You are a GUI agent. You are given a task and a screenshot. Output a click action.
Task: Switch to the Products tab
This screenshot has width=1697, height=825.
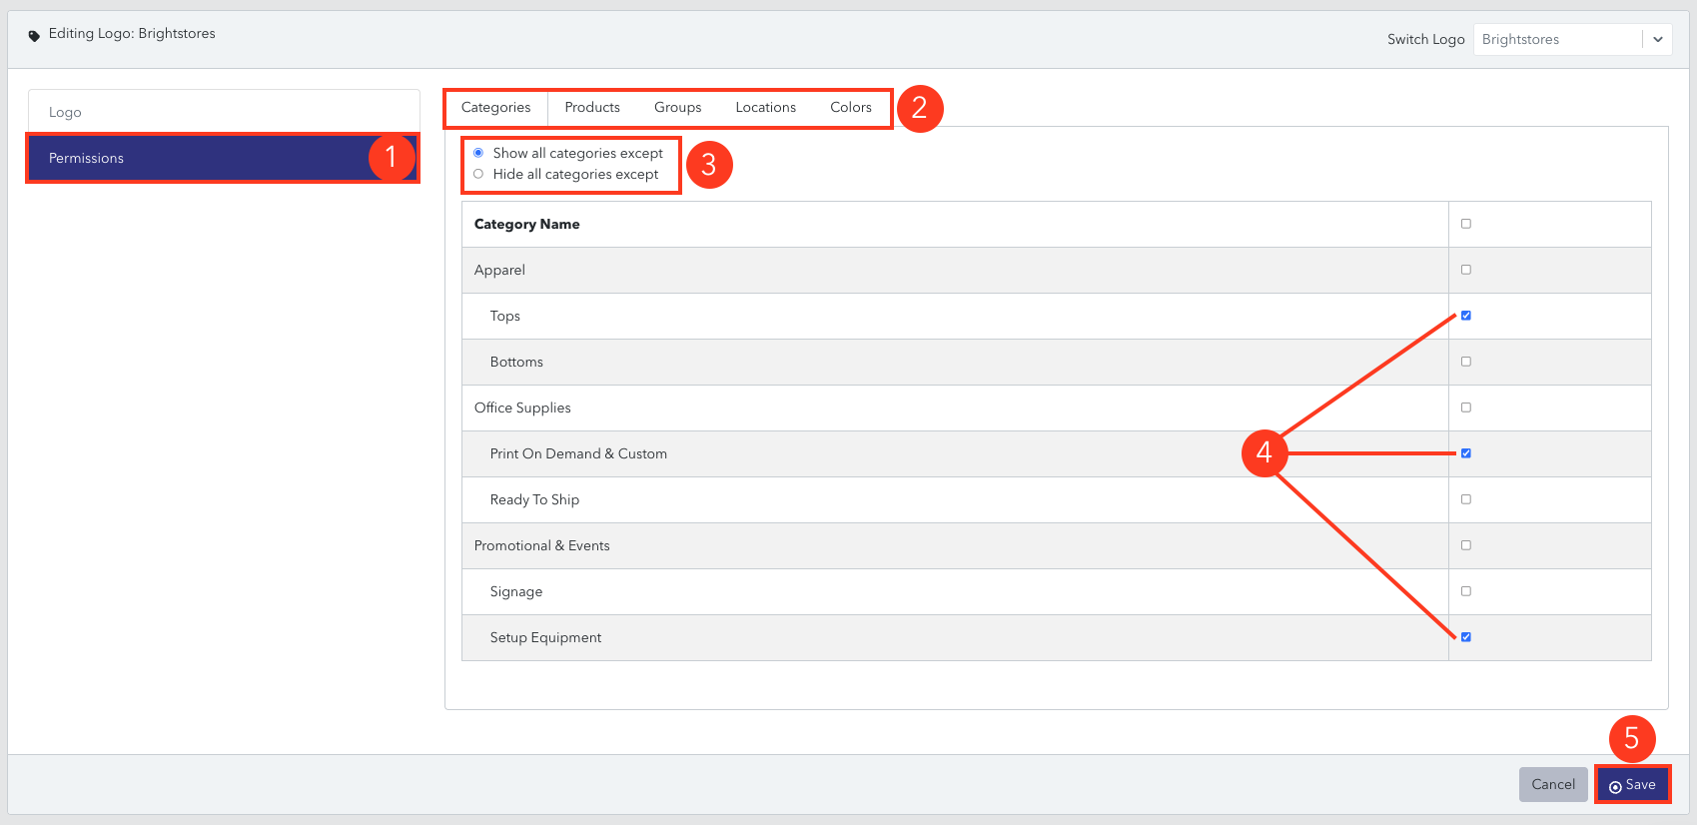pyautogui.click(x=592, y=107)
